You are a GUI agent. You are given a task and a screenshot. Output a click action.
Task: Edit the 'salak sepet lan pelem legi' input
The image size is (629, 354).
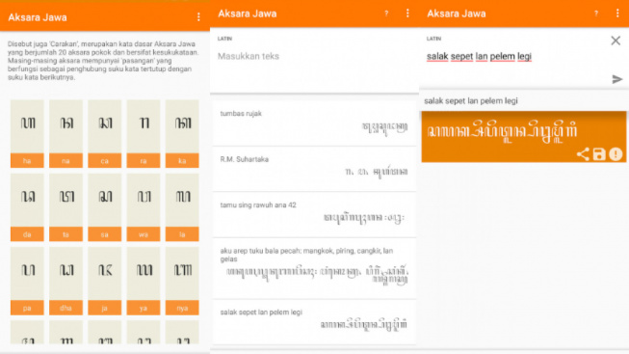(479, 56)
